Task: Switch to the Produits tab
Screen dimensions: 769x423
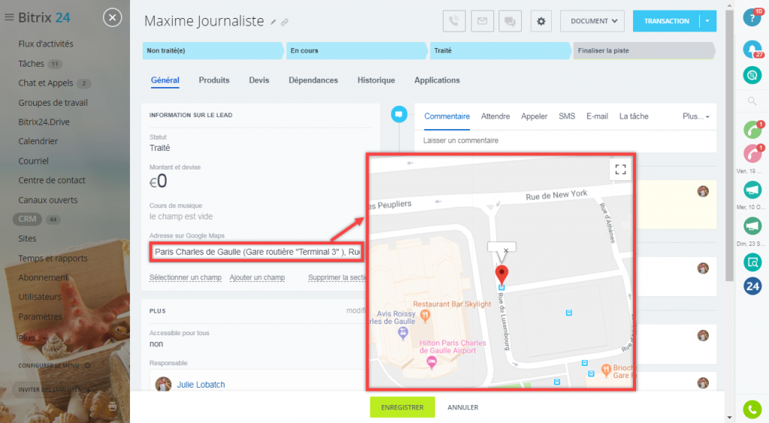Action: [x=214, y=80]
